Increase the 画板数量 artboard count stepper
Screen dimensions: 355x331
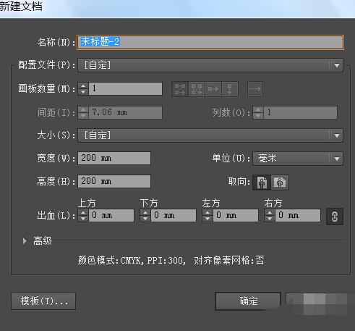click(x=83, y=86)
